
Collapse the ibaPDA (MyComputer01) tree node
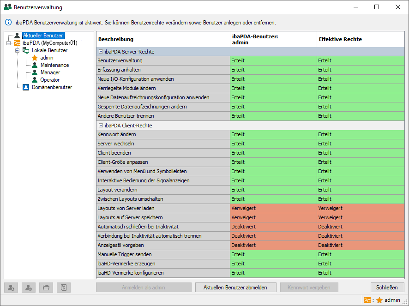pyautogui.click(x=9, y=43)
